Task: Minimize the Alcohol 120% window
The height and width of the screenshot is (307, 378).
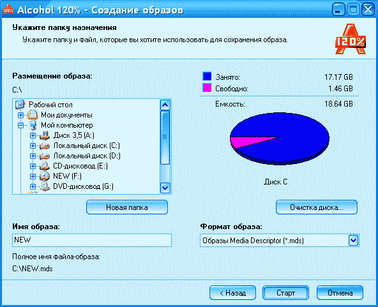Action: pyautogui.click(x=338, y=10)
